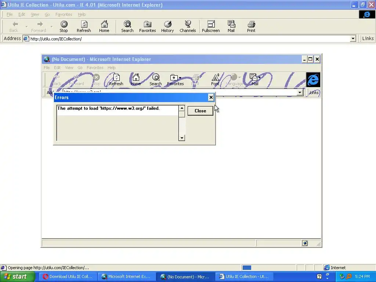Viewport: 376px width, 282px height.
Task: Switch to Download Utilu IE Coll taskbar item
Action: (x=68, y=276)
